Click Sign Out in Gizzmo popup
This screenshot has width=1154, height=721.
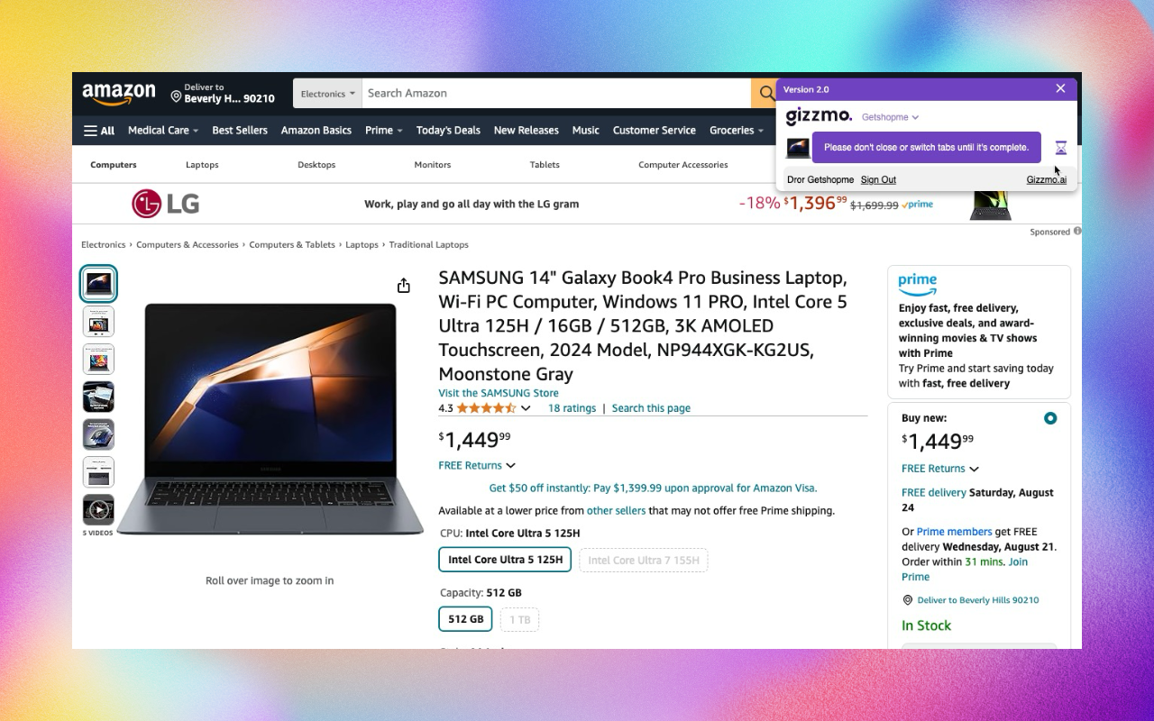(878, 180)
